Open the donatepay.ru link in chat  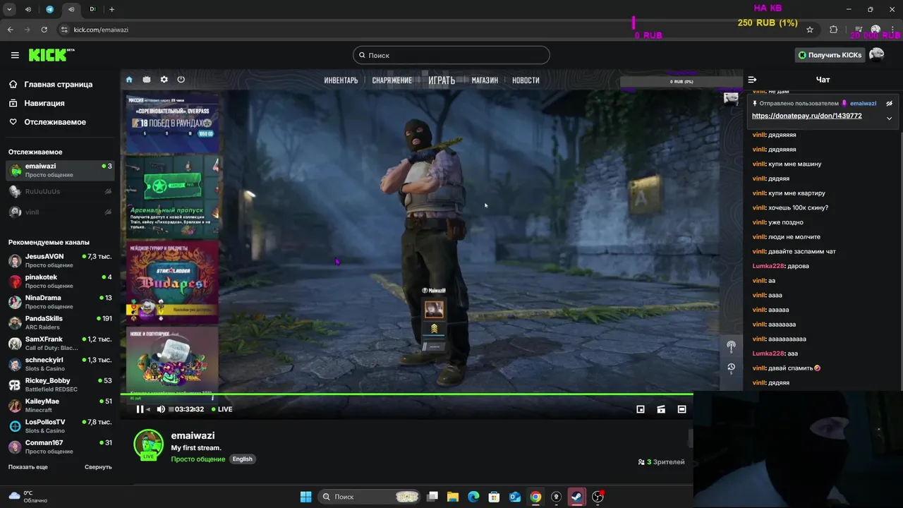click(x=806, y=116)
